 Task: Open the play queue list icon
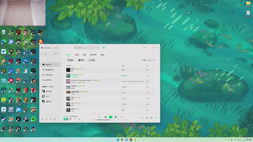(x=156, y=118)
